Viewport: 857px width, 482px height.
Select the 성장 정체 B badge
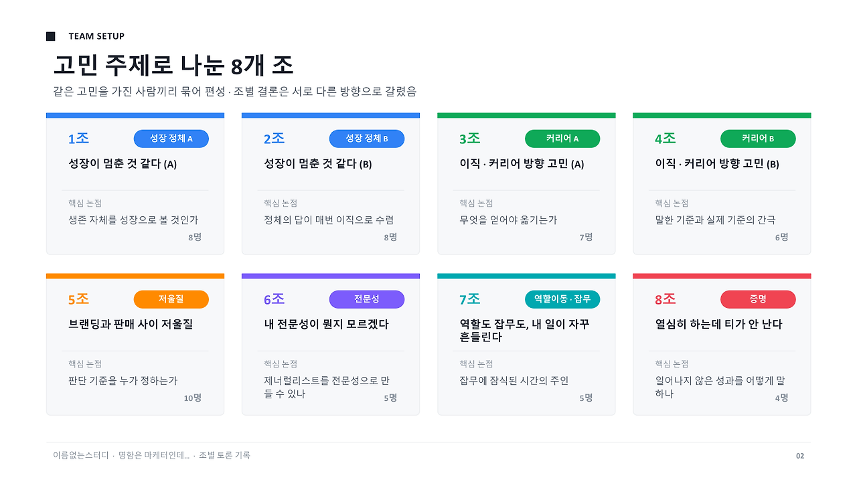(x=367, y=139)
